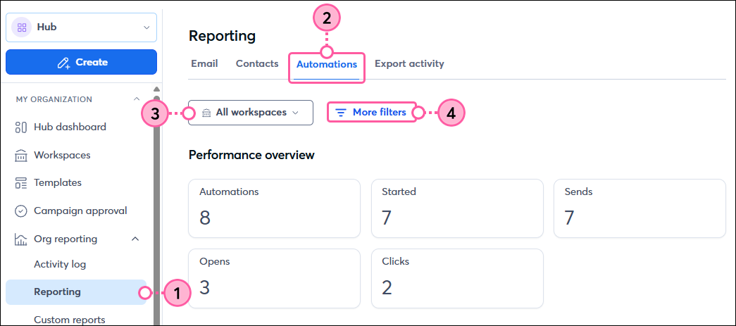Click the blue Create button
This screenshot has width=736, height=326.
(x=81, y=63)
